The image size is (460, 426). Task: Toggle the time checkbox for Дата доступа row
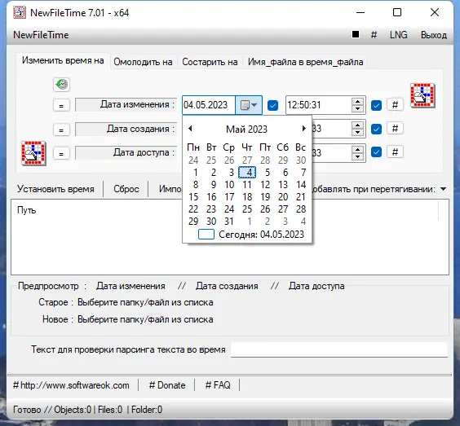coord(376,152)
